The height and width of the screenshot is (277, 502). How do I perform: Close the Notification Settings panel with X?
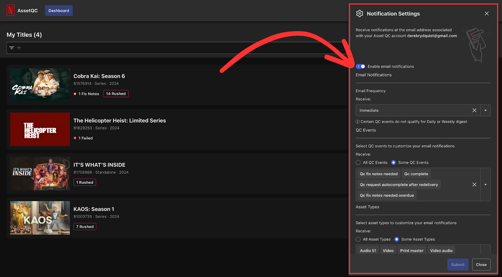(x=487, y=13)
